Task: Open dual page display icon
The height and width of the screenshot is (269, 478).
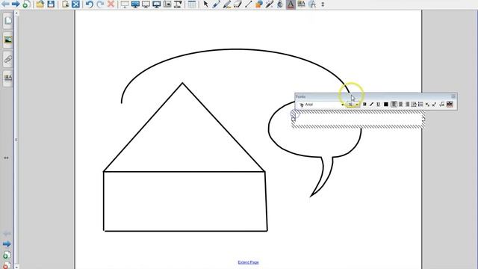Action: pyautogui.click(x=146, y=4)
